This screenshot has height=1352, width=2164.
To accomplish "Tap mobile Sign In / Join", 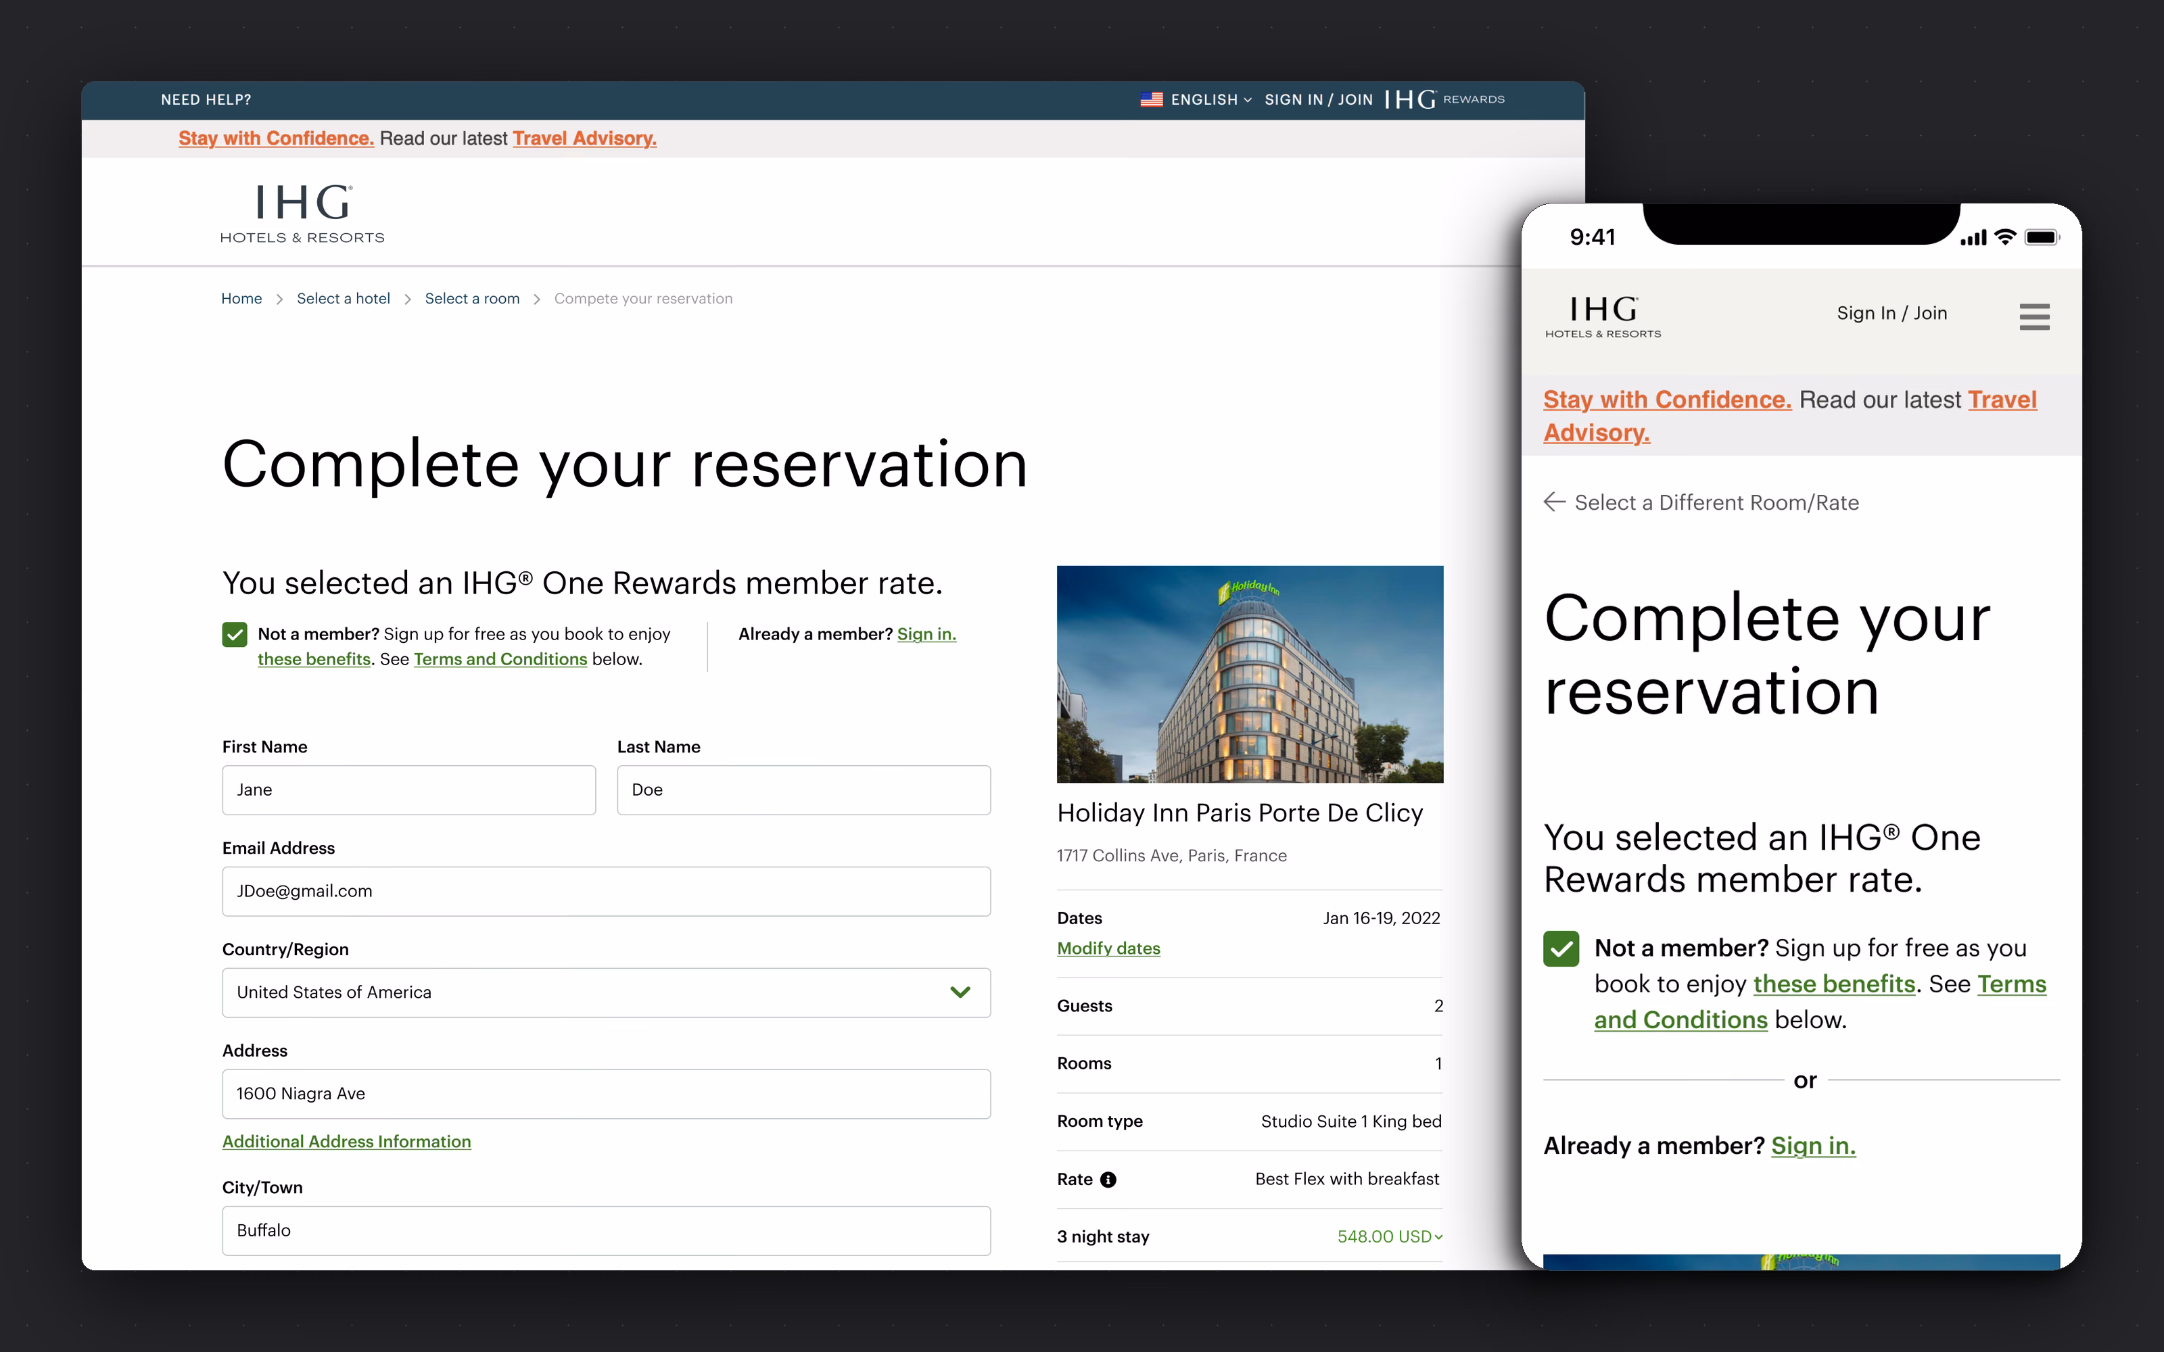I will 1891,313.
